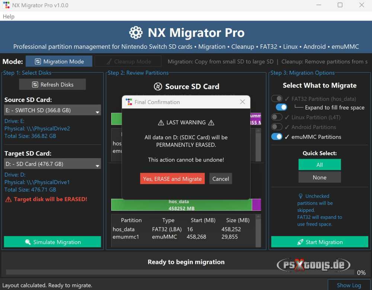The image size is (372, 290).
Task: Click the SD card icon in Source SD Card header
Action: [x=158, y=86]
